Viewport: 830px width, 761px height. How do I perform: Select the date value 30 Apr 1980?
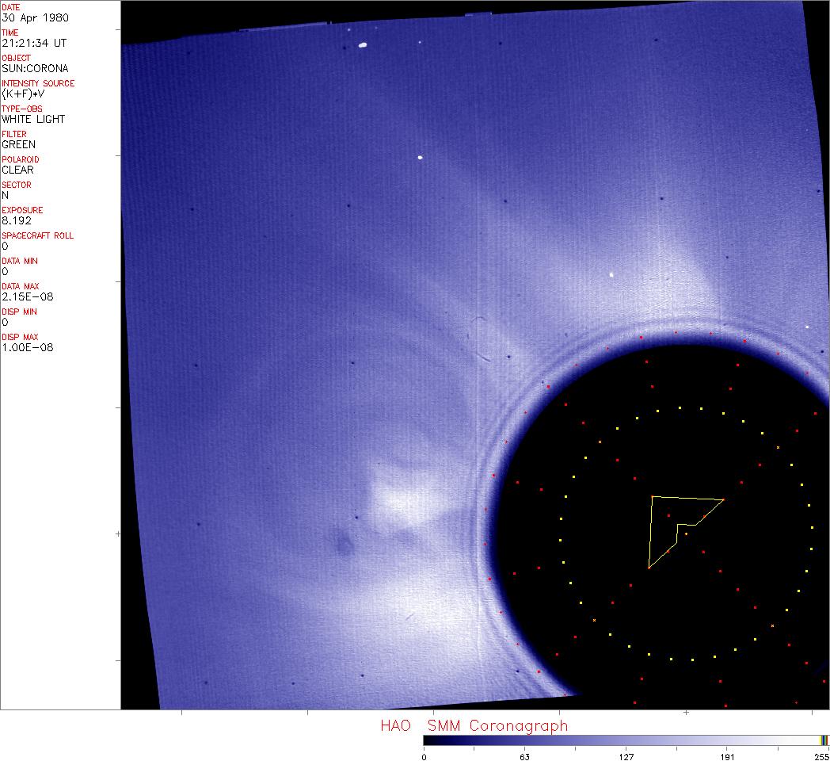click(29, 17)
